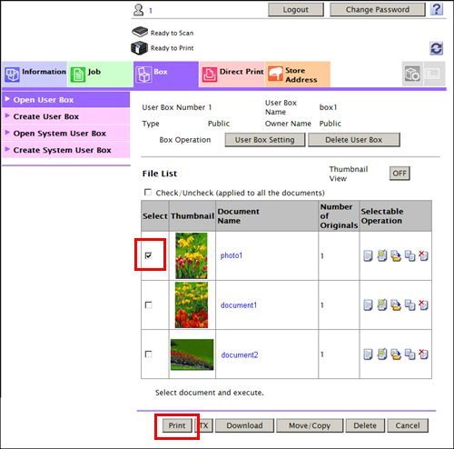Screen dimensions: 454x449
Task: Click delete icon for photo1 row
Action: (x=423, y=255)
